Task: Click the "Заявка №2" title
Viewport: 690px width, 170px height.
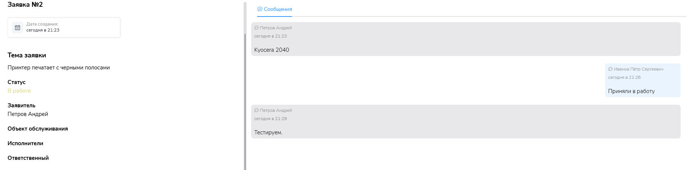Action: [x=25, y=5]
